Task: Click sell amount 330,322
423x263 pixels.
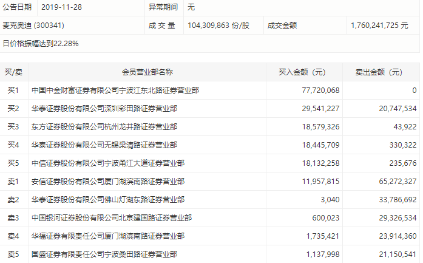Action: (x=403, y=145)
